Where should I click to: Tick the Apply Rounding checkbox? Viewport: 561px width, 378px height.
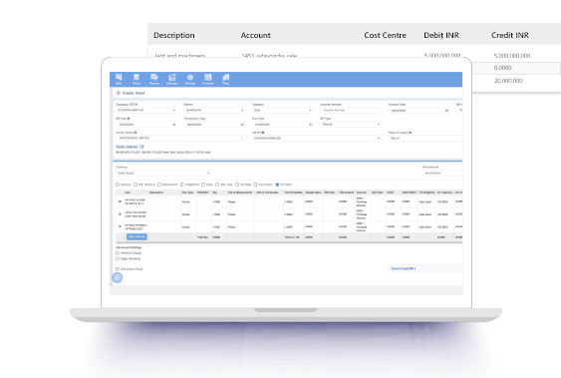117,258
